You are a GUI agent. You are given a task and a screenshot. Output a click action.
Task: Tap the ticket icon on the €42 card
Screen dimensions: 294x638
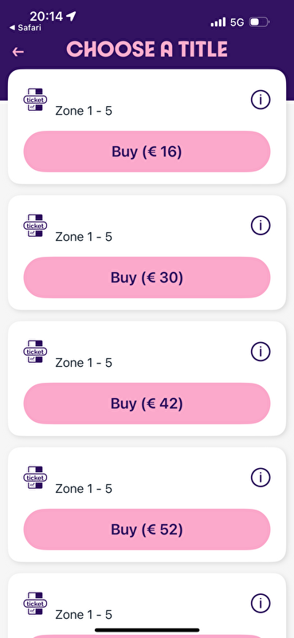(x=35, y=351)
